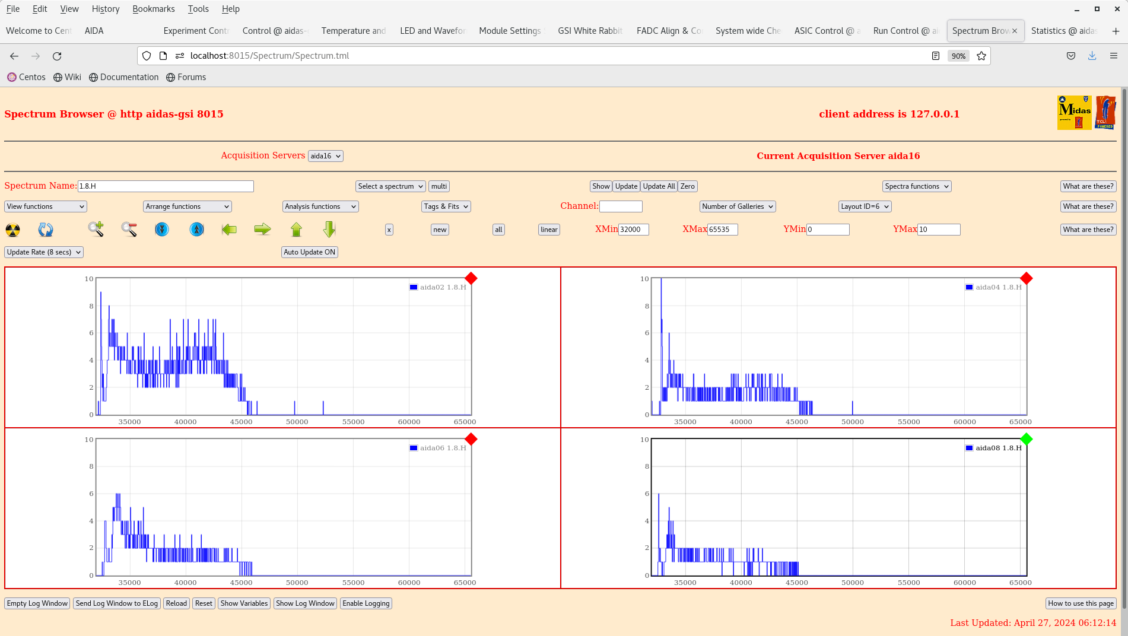Click into the Spectrum Name input field

point(166,186)
